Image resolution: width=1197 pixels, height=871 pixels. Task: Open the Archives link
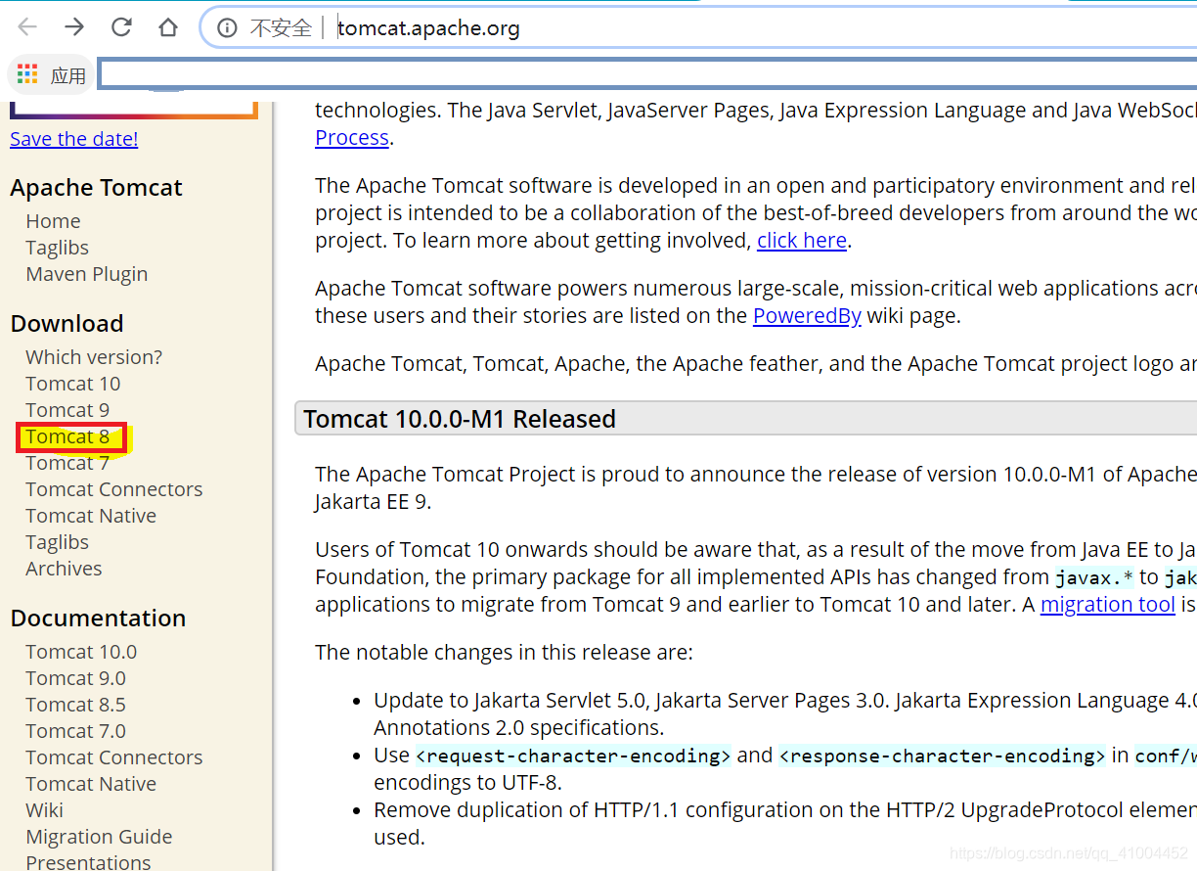64,569
